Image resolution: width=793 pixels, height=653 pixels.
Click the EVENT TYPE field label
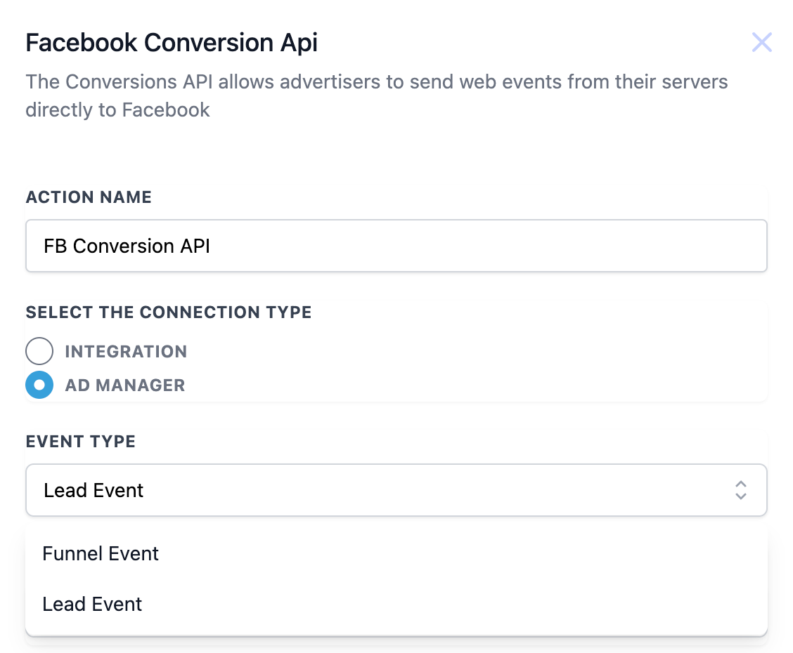[80, 442]
